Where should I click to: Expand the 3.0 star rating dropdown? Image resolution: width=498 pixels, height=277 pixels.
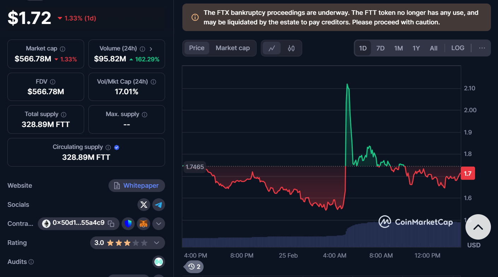[x=157, y=243]
